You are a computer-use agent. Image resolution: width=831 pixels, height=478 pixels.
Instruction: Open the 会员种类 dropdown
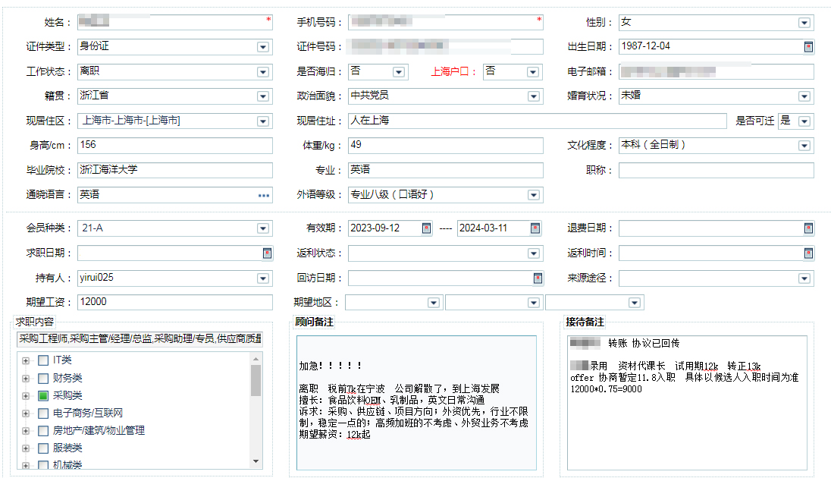click(263, 228)
